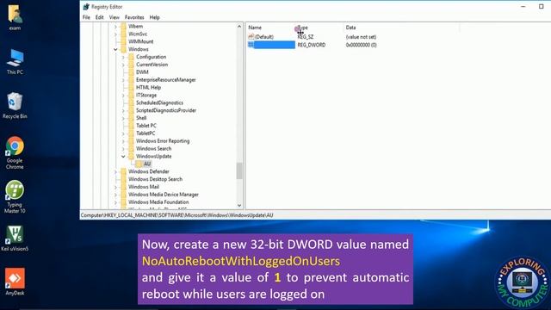This screenshot has height=310, width=551.
Task: Select the ScheduledDiagnostics key
Action: tap(159, 102)
